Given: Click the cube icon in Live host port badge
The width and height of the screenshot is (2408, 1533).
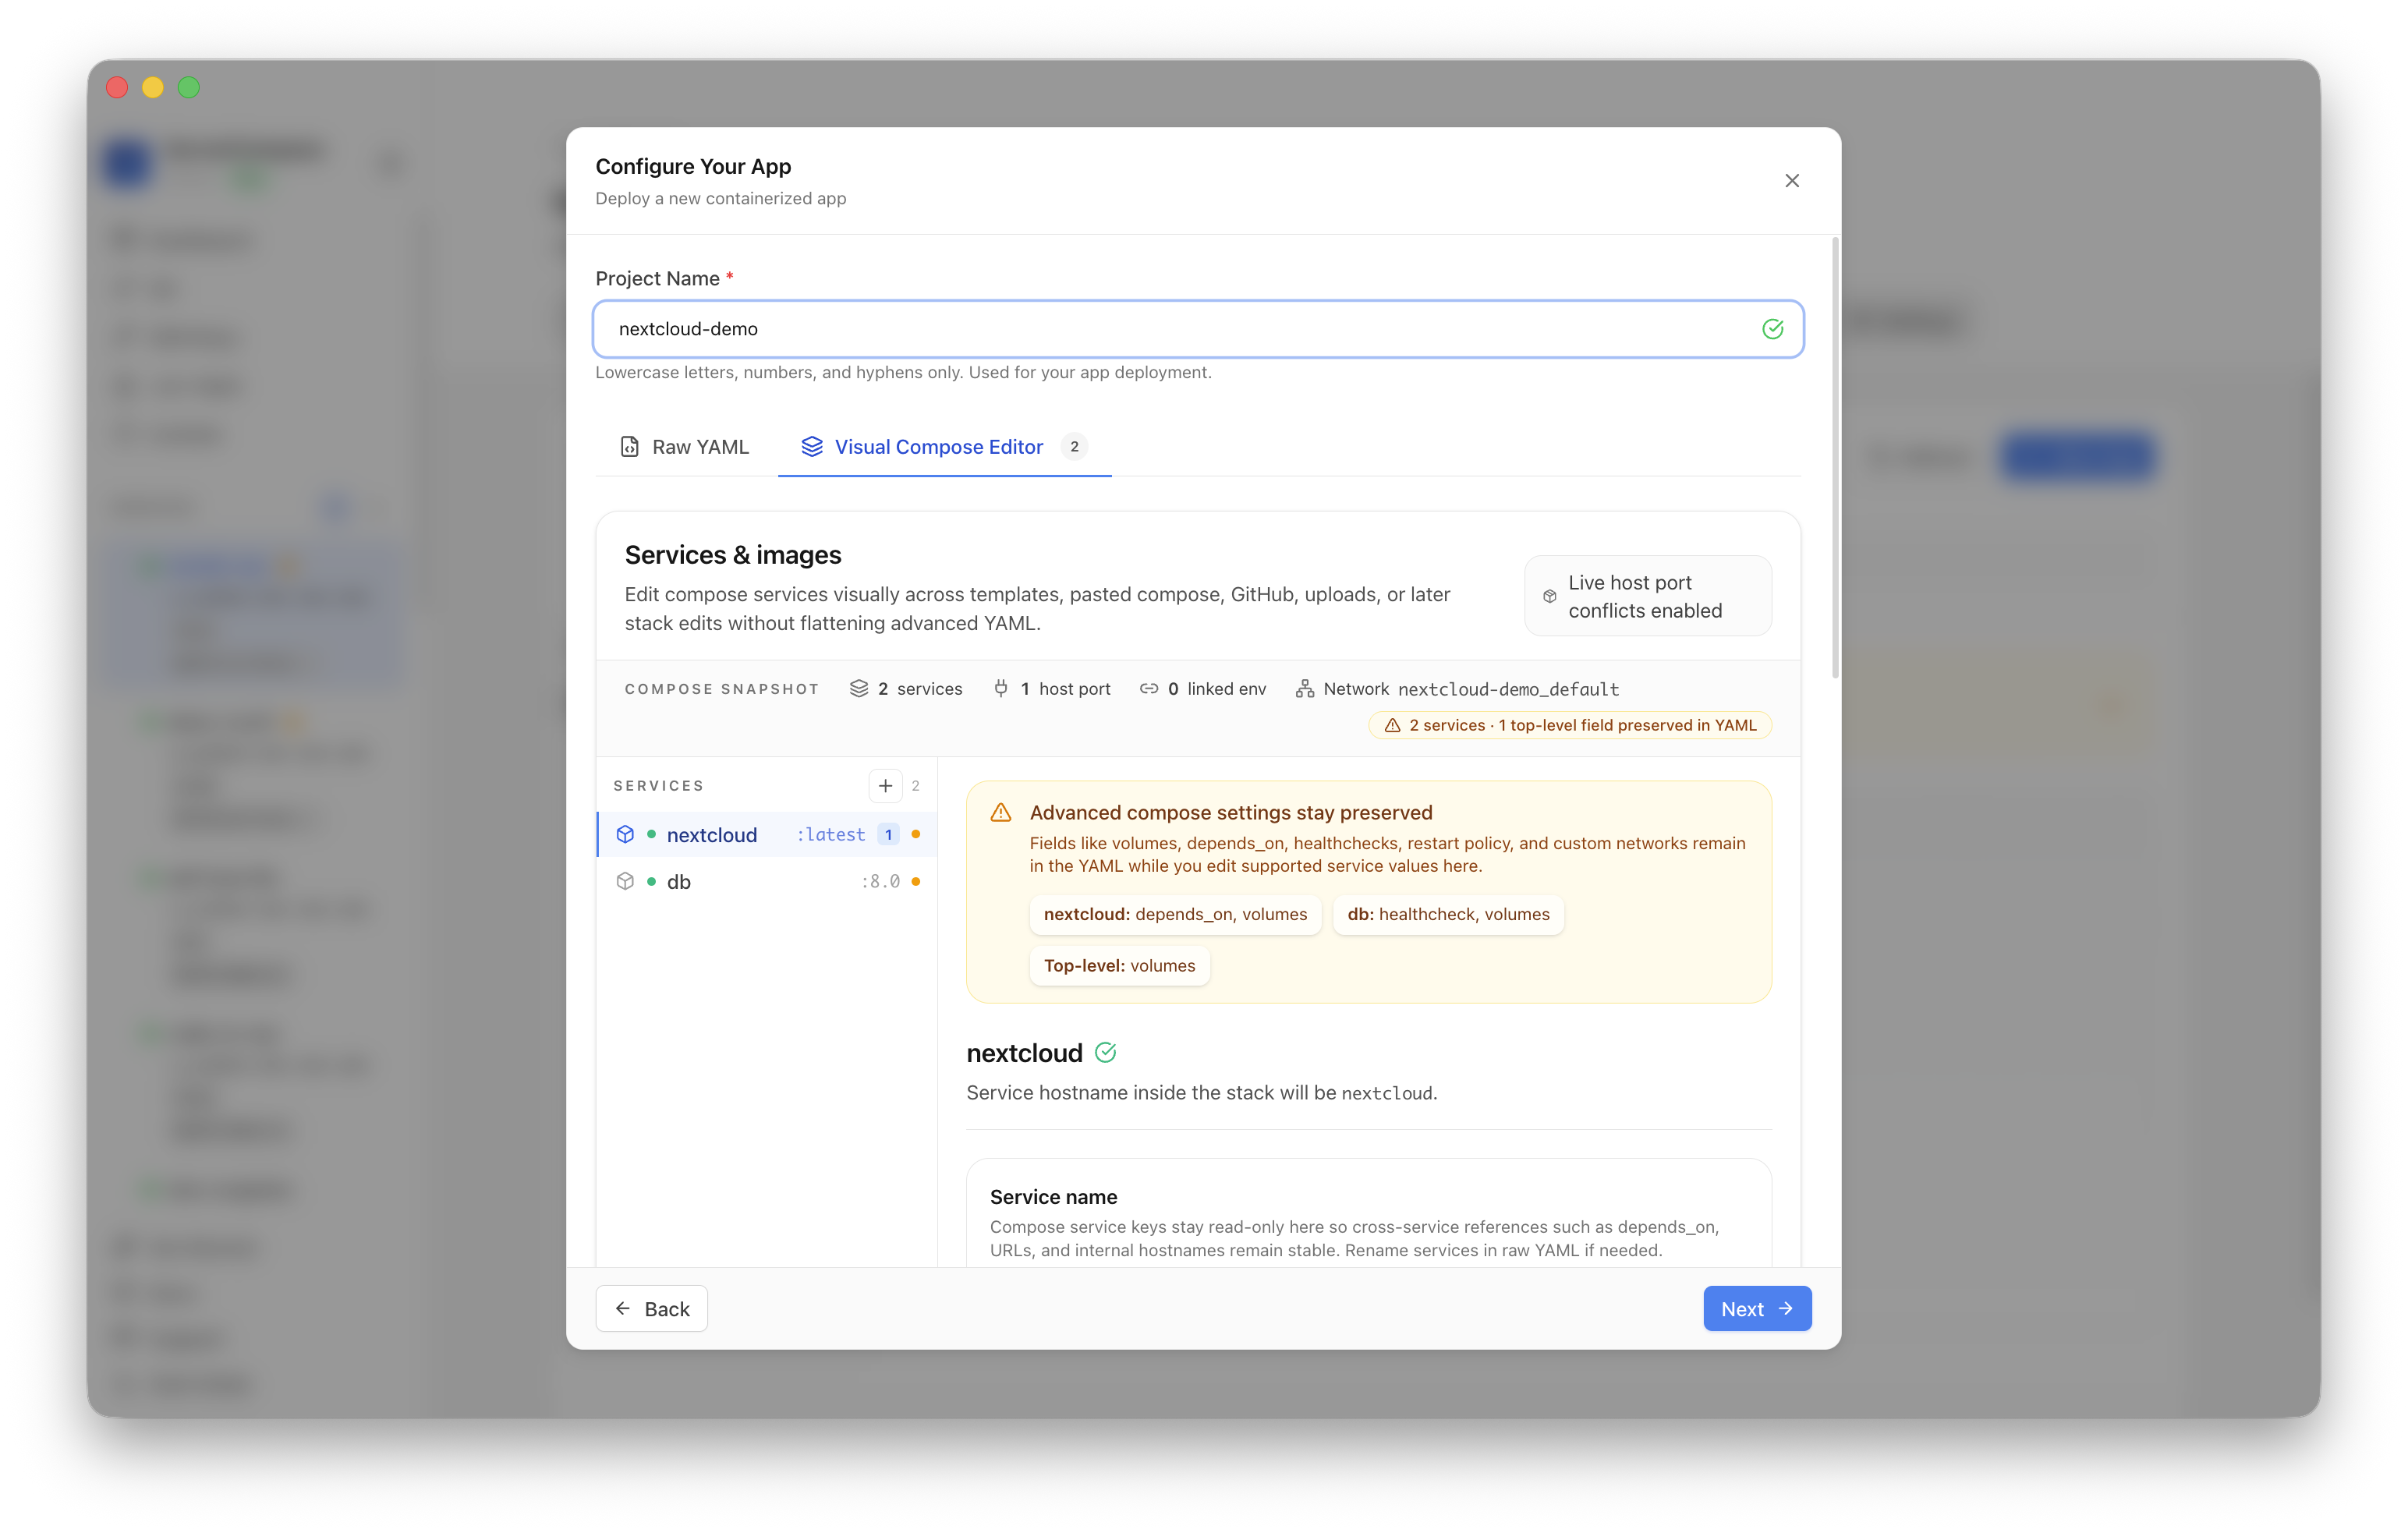Looking at the screenshot, I should 1549,596.
